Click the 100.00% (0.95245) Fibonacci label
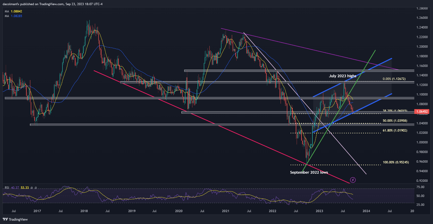Viewport: 433px width, 224px height. 396,162
